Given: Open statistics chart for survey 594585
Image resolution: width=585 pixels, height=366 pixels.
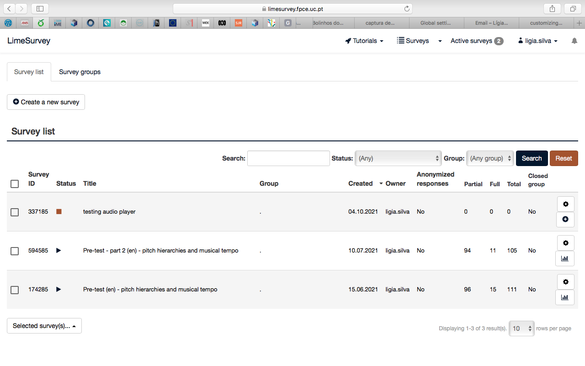Looking at the screenshot, I should click(565, 258).
